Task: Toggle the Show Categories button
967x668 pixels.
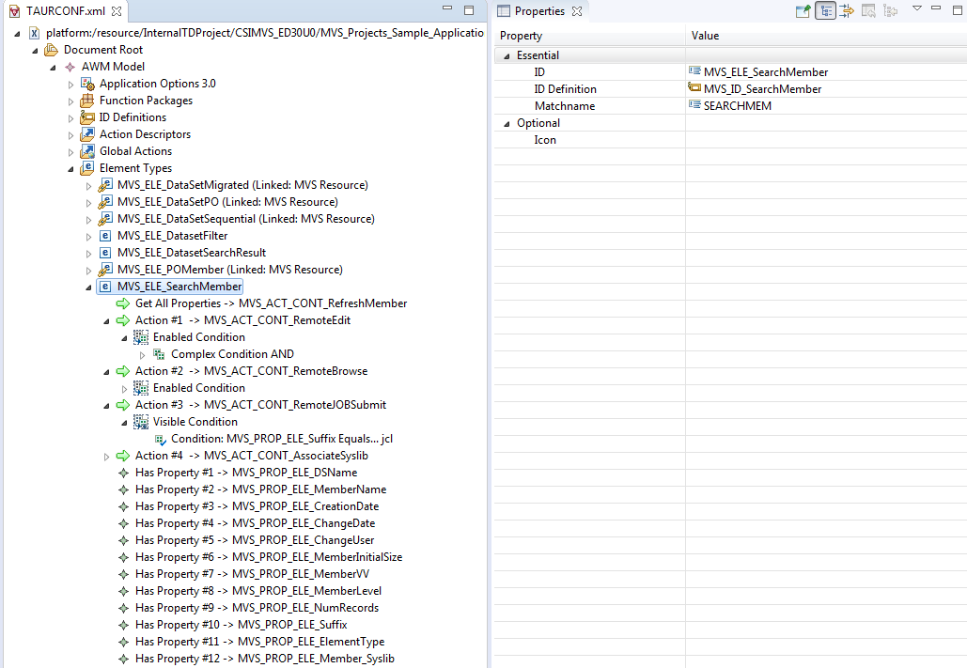Action: click(825, 11)
